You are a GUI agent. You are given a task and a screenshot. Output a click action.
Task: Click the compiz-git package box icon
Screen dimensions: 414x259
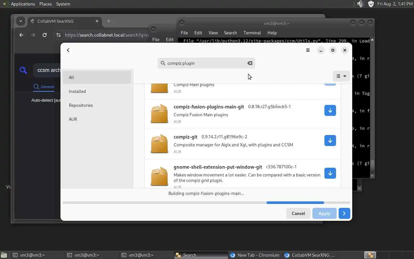[x=159, y=144]
